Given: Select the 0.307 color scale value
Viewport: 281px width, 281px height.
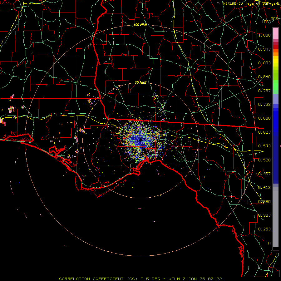Looking at the screenshot, I should tap(264, 215).
